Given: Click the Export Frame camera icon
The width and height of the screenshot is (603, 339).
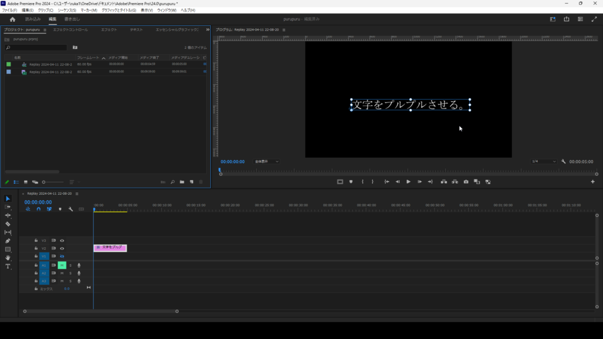Looking at the screenshot, I should 466,182.
